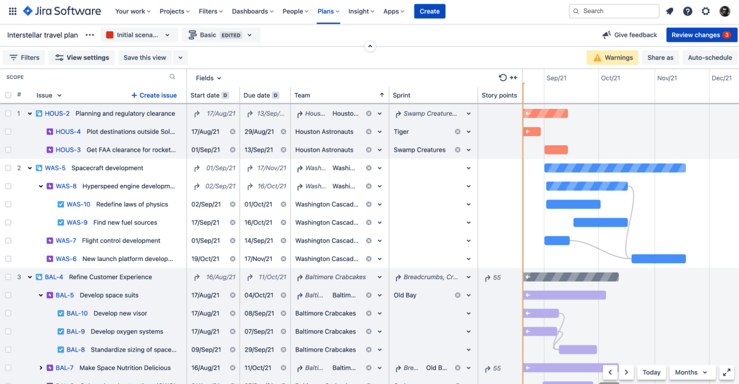Open the plan's three-dot more menu
The image size is (739, 384).
point(90,35)
